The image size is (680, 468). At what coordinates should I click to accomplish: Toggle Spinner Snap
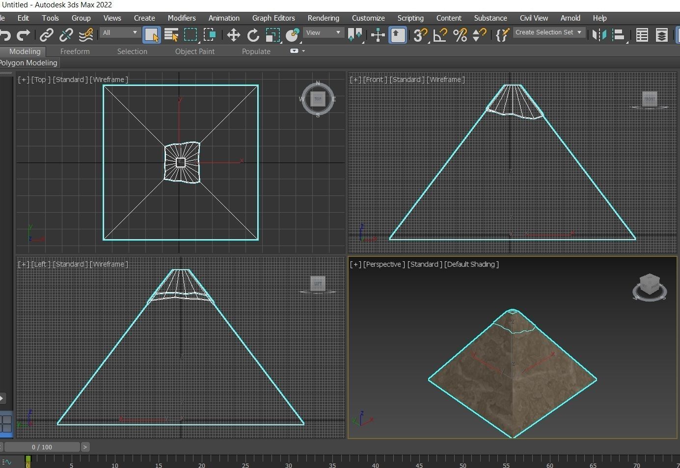(x=479, y=35)
